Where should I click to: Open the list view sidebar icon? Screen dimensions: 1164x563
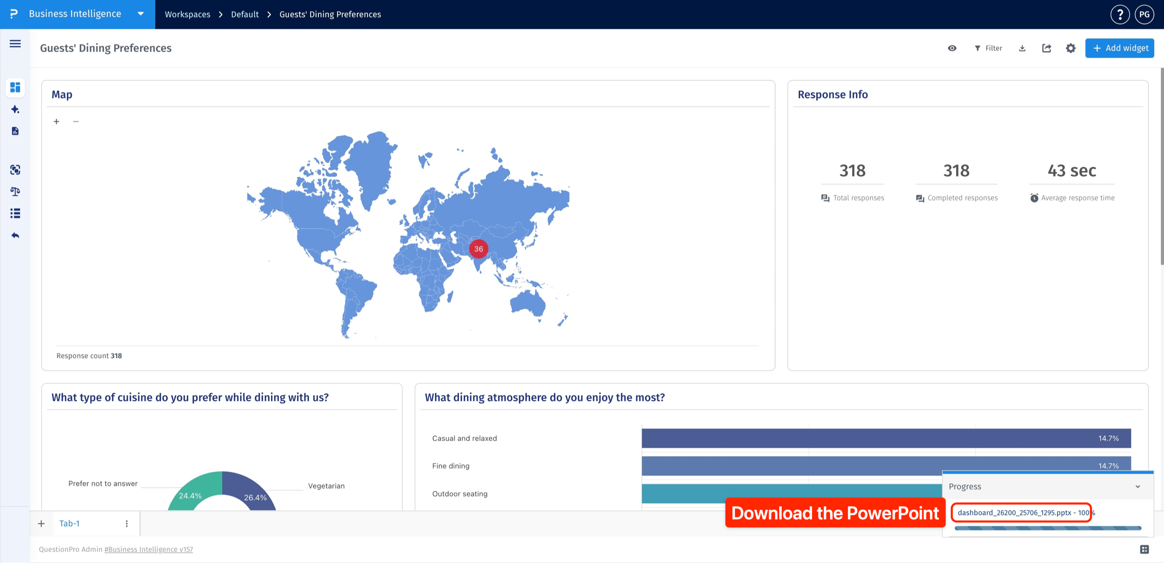[15, 213]
